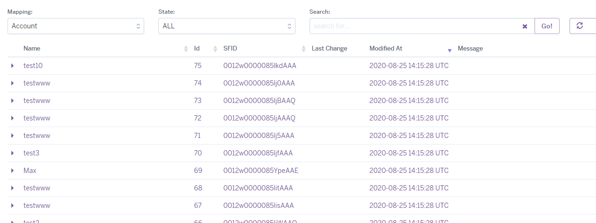The height and width of the screenshot is (223, 596).
Task: Expand the Max row details
Action: pos(13,171)
